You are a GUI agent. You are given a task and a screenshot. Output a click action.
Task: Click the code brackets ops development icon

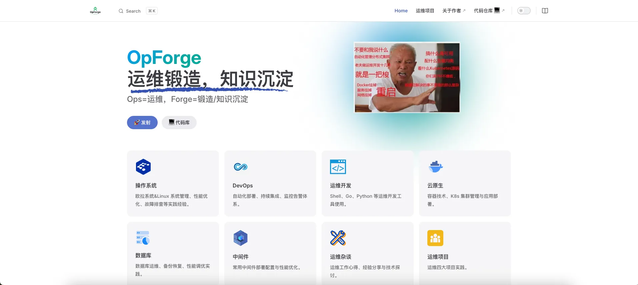(338, 167)
